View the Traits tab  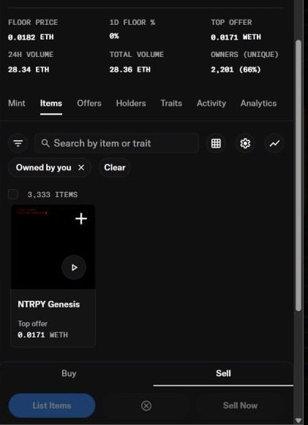point(171,103)
